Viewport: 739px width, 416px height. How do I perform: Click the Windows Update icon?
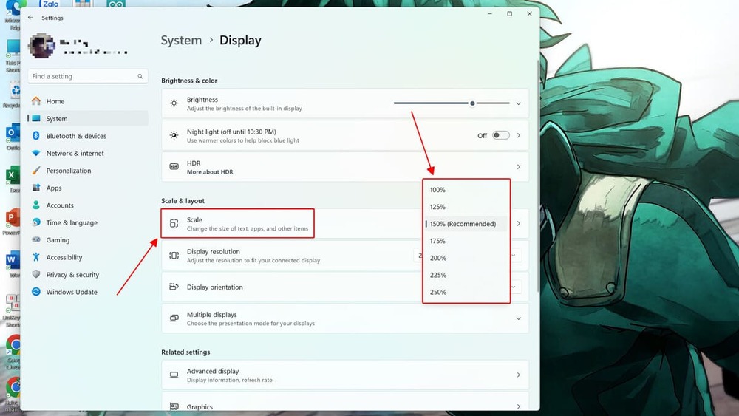click(35, 292)
